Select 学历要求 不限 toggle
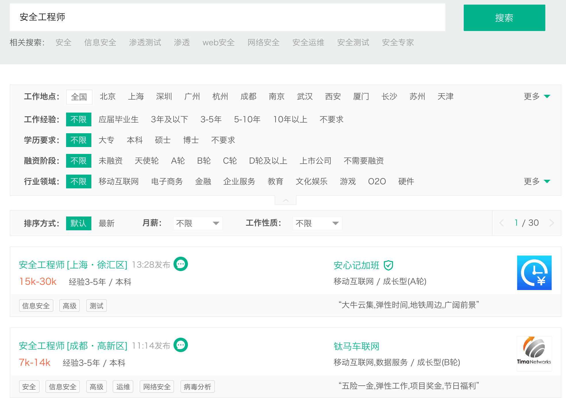Image resolution: width=566 pixels, height=398 pixels. coord(79,140)
